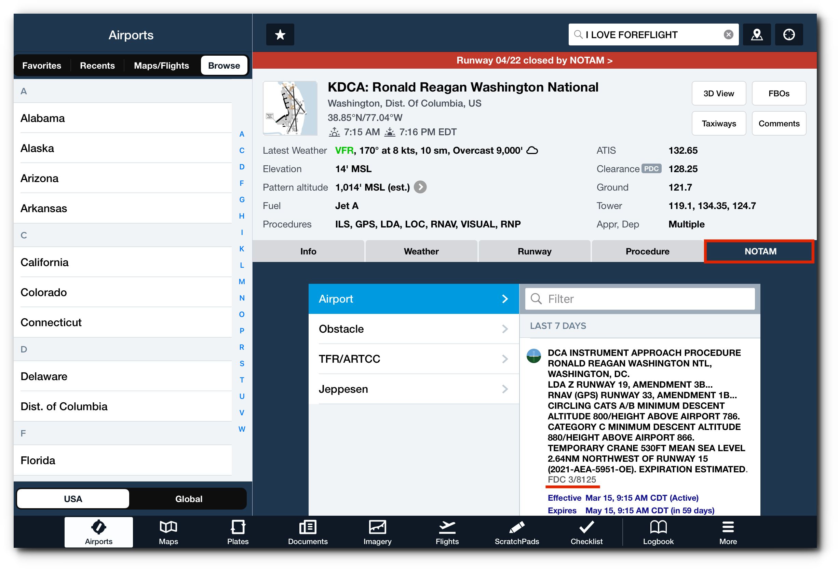Select Colorado in state list
This screenshot has width=838, height=569.
pos(123,292)
